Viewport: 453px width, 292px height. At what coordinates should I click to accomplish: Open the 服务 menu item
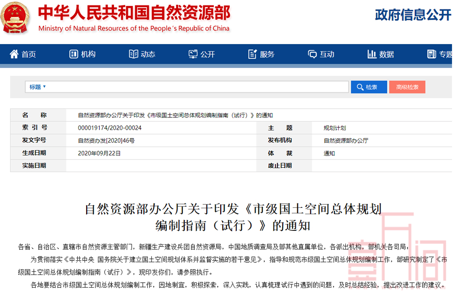pos(267,54)
